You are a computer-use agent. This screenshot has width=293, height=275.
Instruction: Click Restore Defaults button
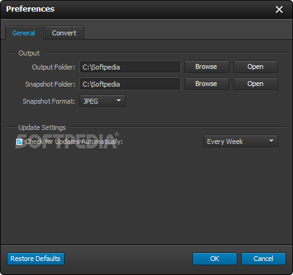tap(35, 259)
